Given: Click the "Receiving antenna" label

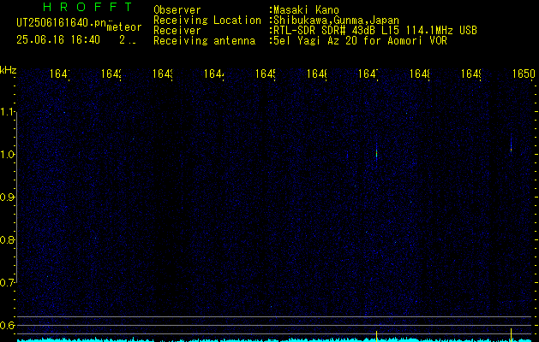Looking at the screenshot, I should [205, 41].
